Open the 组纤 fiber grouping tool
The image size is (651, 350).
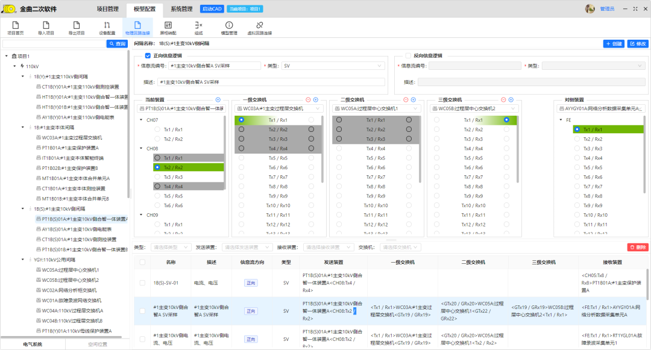pyautogui.click(x=198, y=28)
